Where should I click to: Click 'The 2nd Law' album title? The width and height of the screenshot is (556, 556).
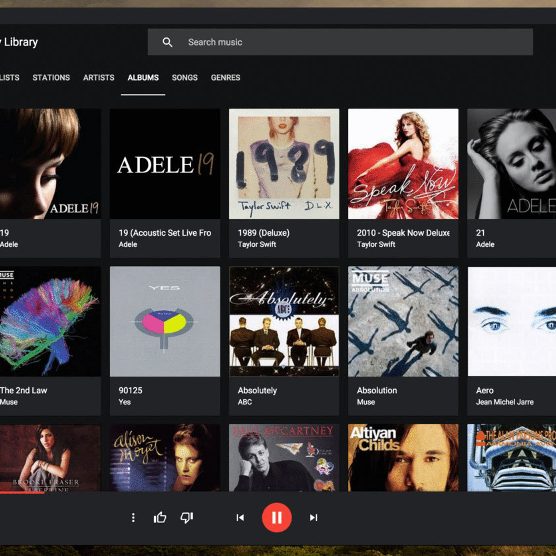[x=24, y=390]
